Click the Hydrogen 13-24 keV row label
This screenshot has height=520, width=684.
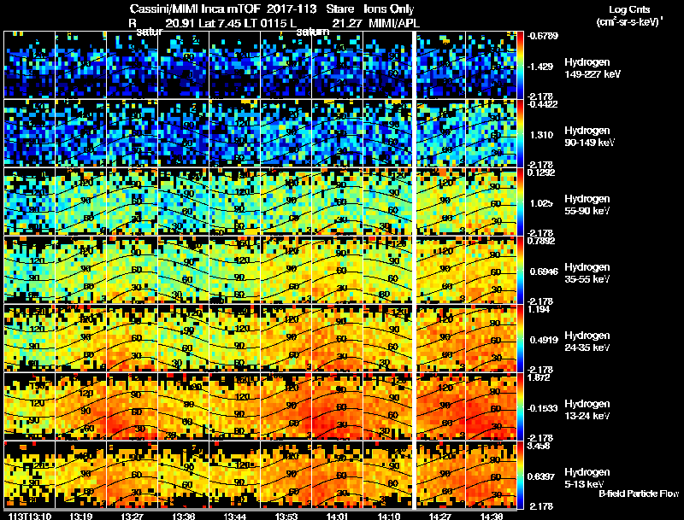point(587,410)
